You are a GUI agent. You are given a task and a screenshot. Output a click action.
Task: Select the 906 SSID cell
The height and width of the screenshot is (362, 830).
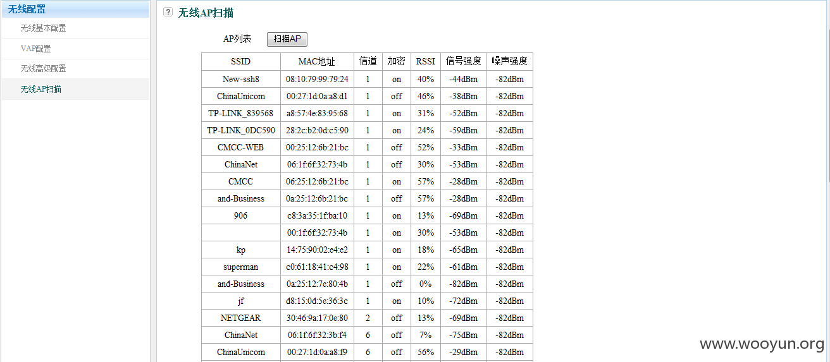pos(241,215)
